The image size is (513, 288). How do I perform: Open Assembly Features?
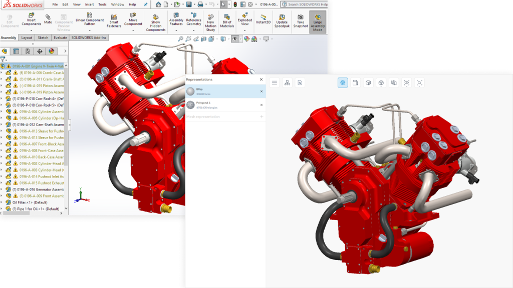(176, 19)
